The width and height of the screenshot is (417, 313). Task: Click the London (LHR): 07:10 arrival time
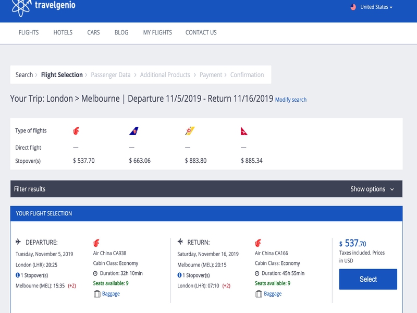198,286
